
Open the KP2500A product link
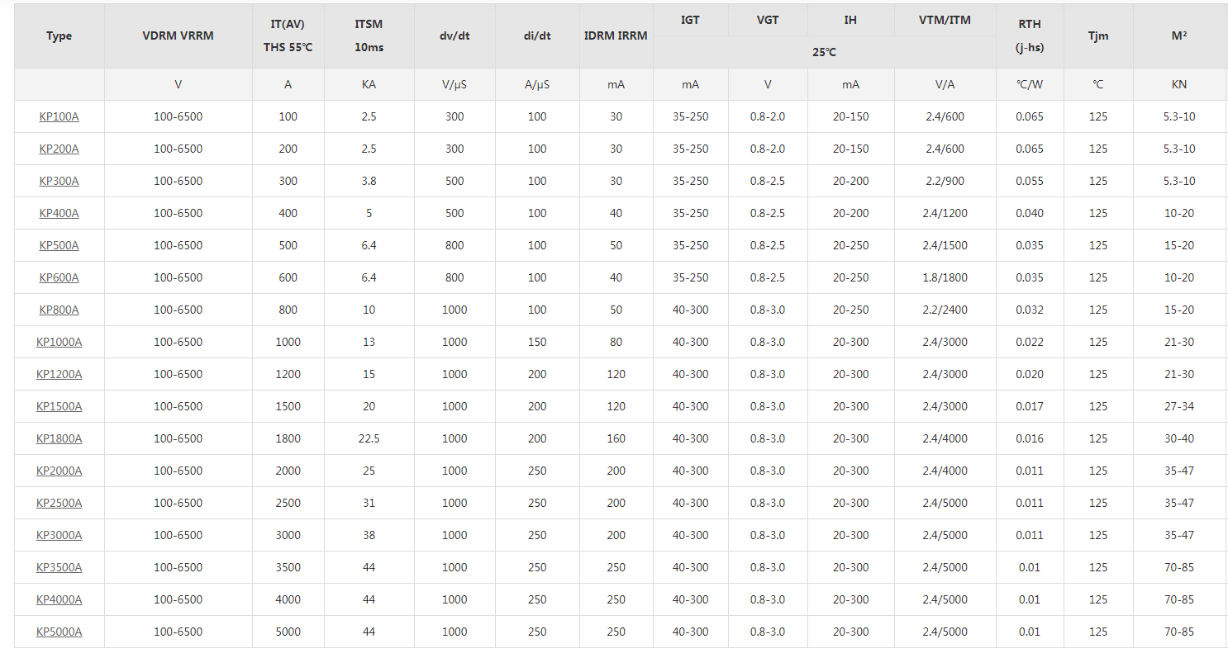click(x=59, y=503)
